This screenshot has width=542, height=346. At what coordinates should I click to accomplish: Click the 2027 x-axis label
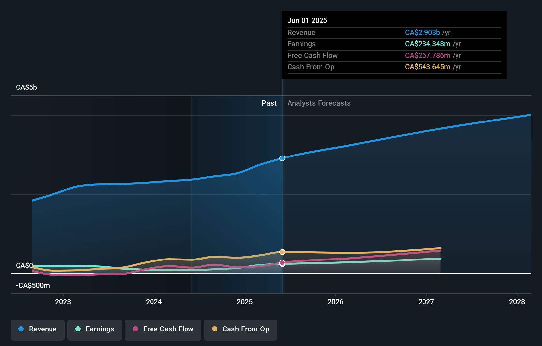coord(426,302)
